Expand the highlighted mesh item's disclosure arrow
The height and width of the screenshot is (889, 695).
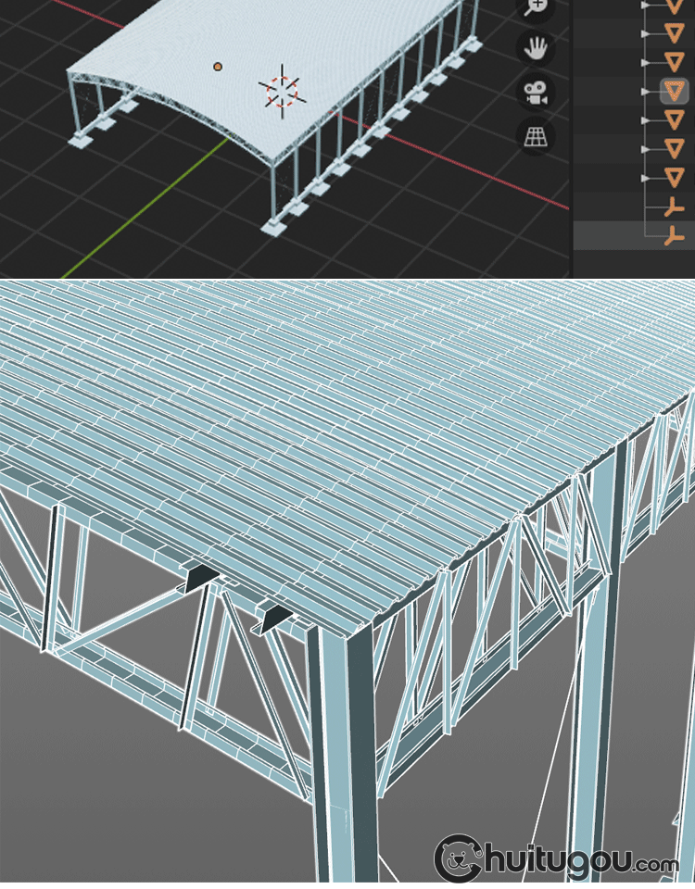647,92
